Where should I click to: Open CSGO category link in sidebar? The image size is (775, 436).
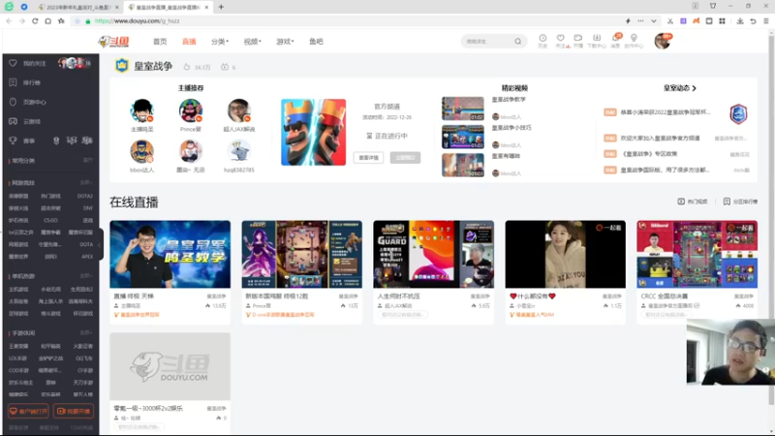pos(50,221)
